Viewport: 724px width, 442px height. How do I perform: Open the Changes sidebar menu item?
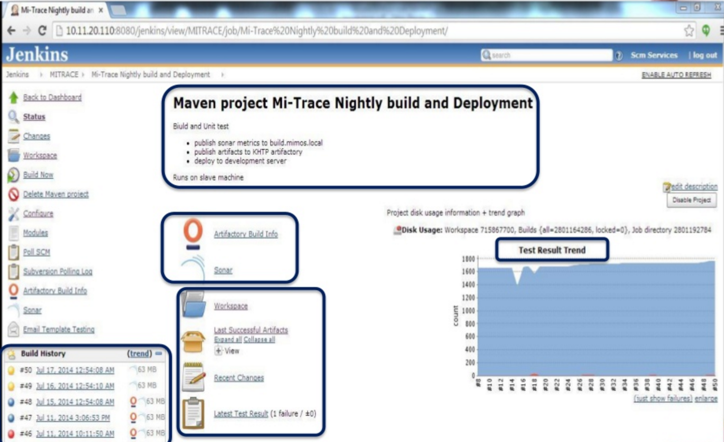[x=36, y=136]
